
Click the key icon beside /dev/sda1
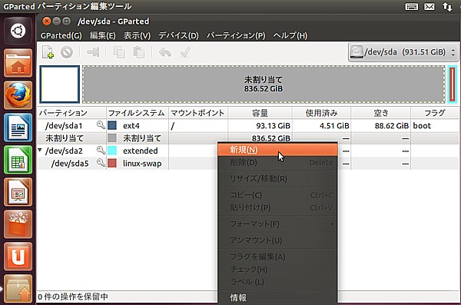(101, 125)
